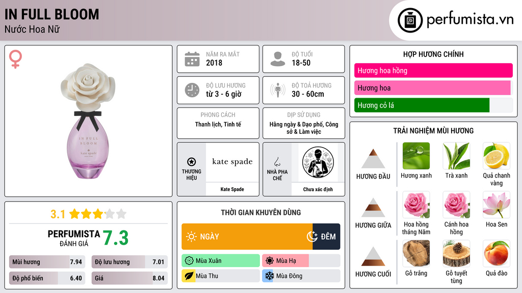Click the Độ lưu hương 7.01 score bar
The height and width of the screenshot is (293, 522).
(129, 262)
